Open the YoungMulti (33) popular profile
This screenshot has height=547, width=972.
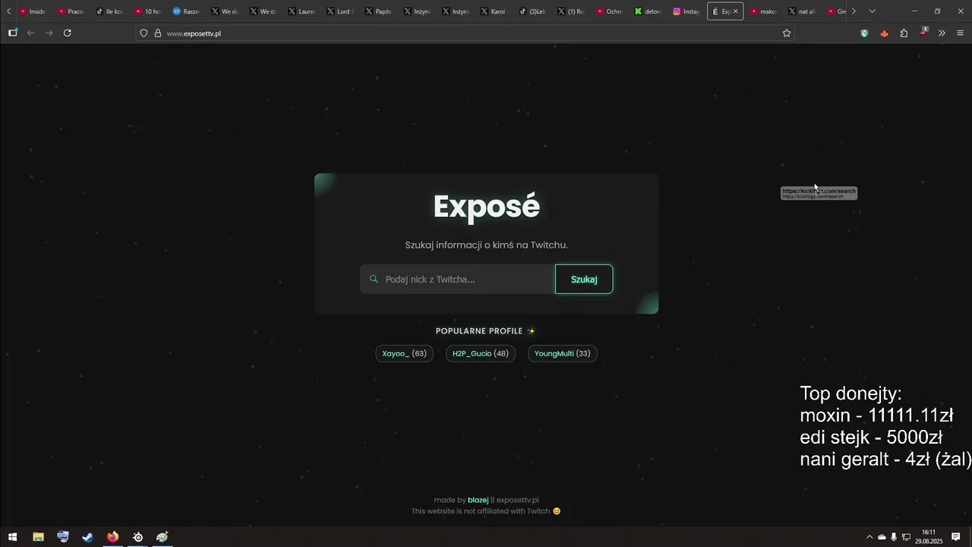pos(562,353)
